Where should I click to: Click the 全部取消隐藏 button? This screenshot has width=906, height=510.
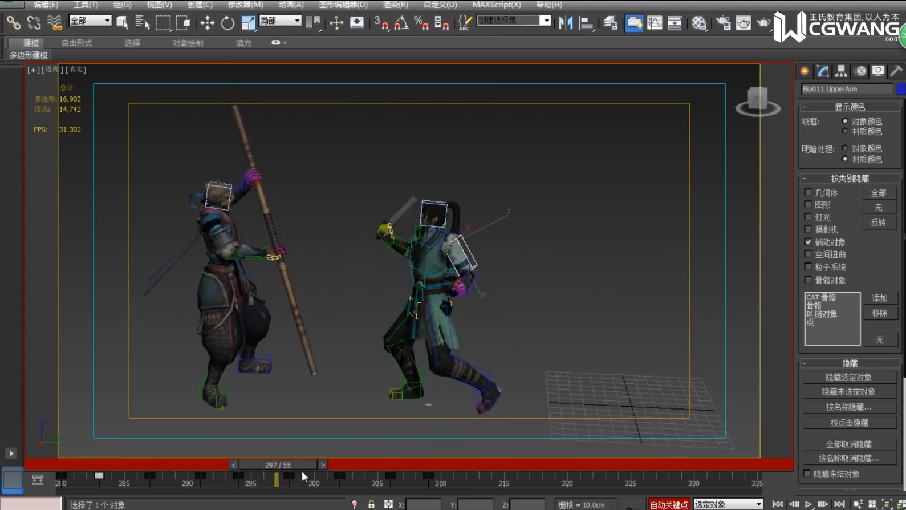tap(849, 444)
